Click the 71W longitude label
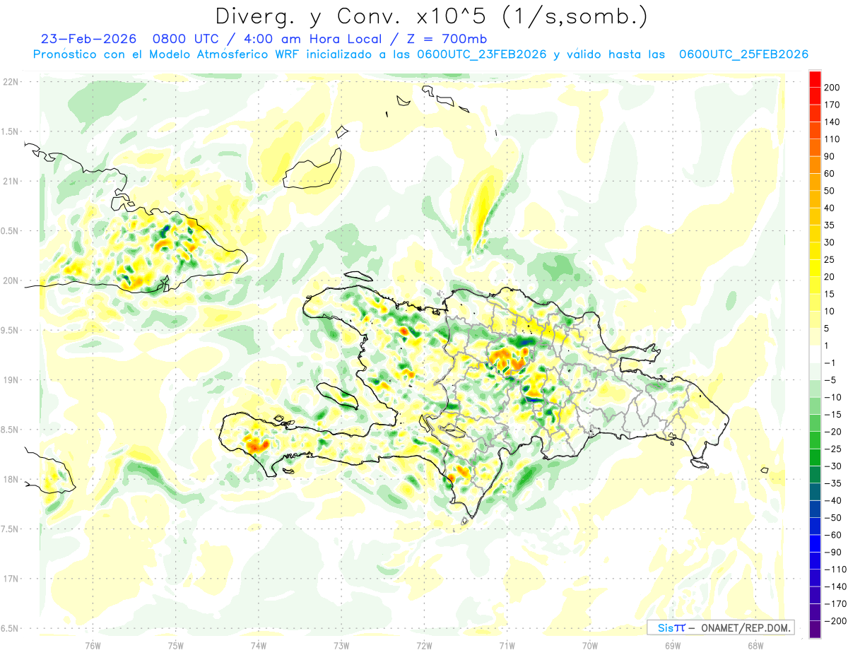Screen dimensions: 848x655 click(x=507, y=645)
